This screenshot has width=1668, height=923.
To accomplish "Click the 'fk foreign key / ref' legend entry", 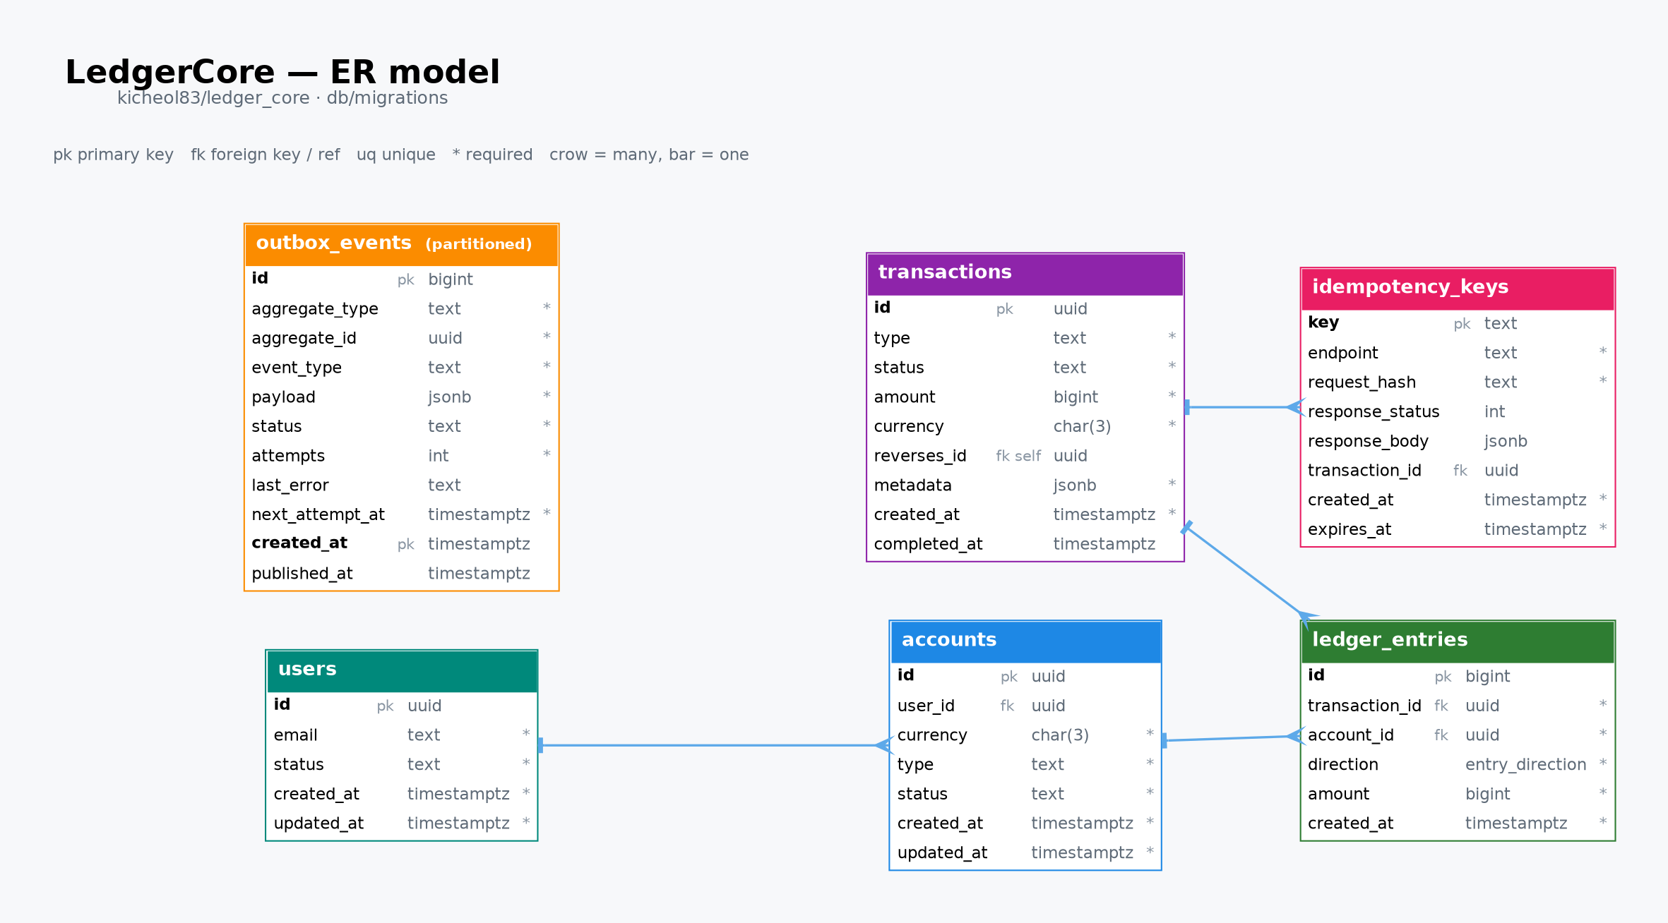I will (x=266, y=155).
